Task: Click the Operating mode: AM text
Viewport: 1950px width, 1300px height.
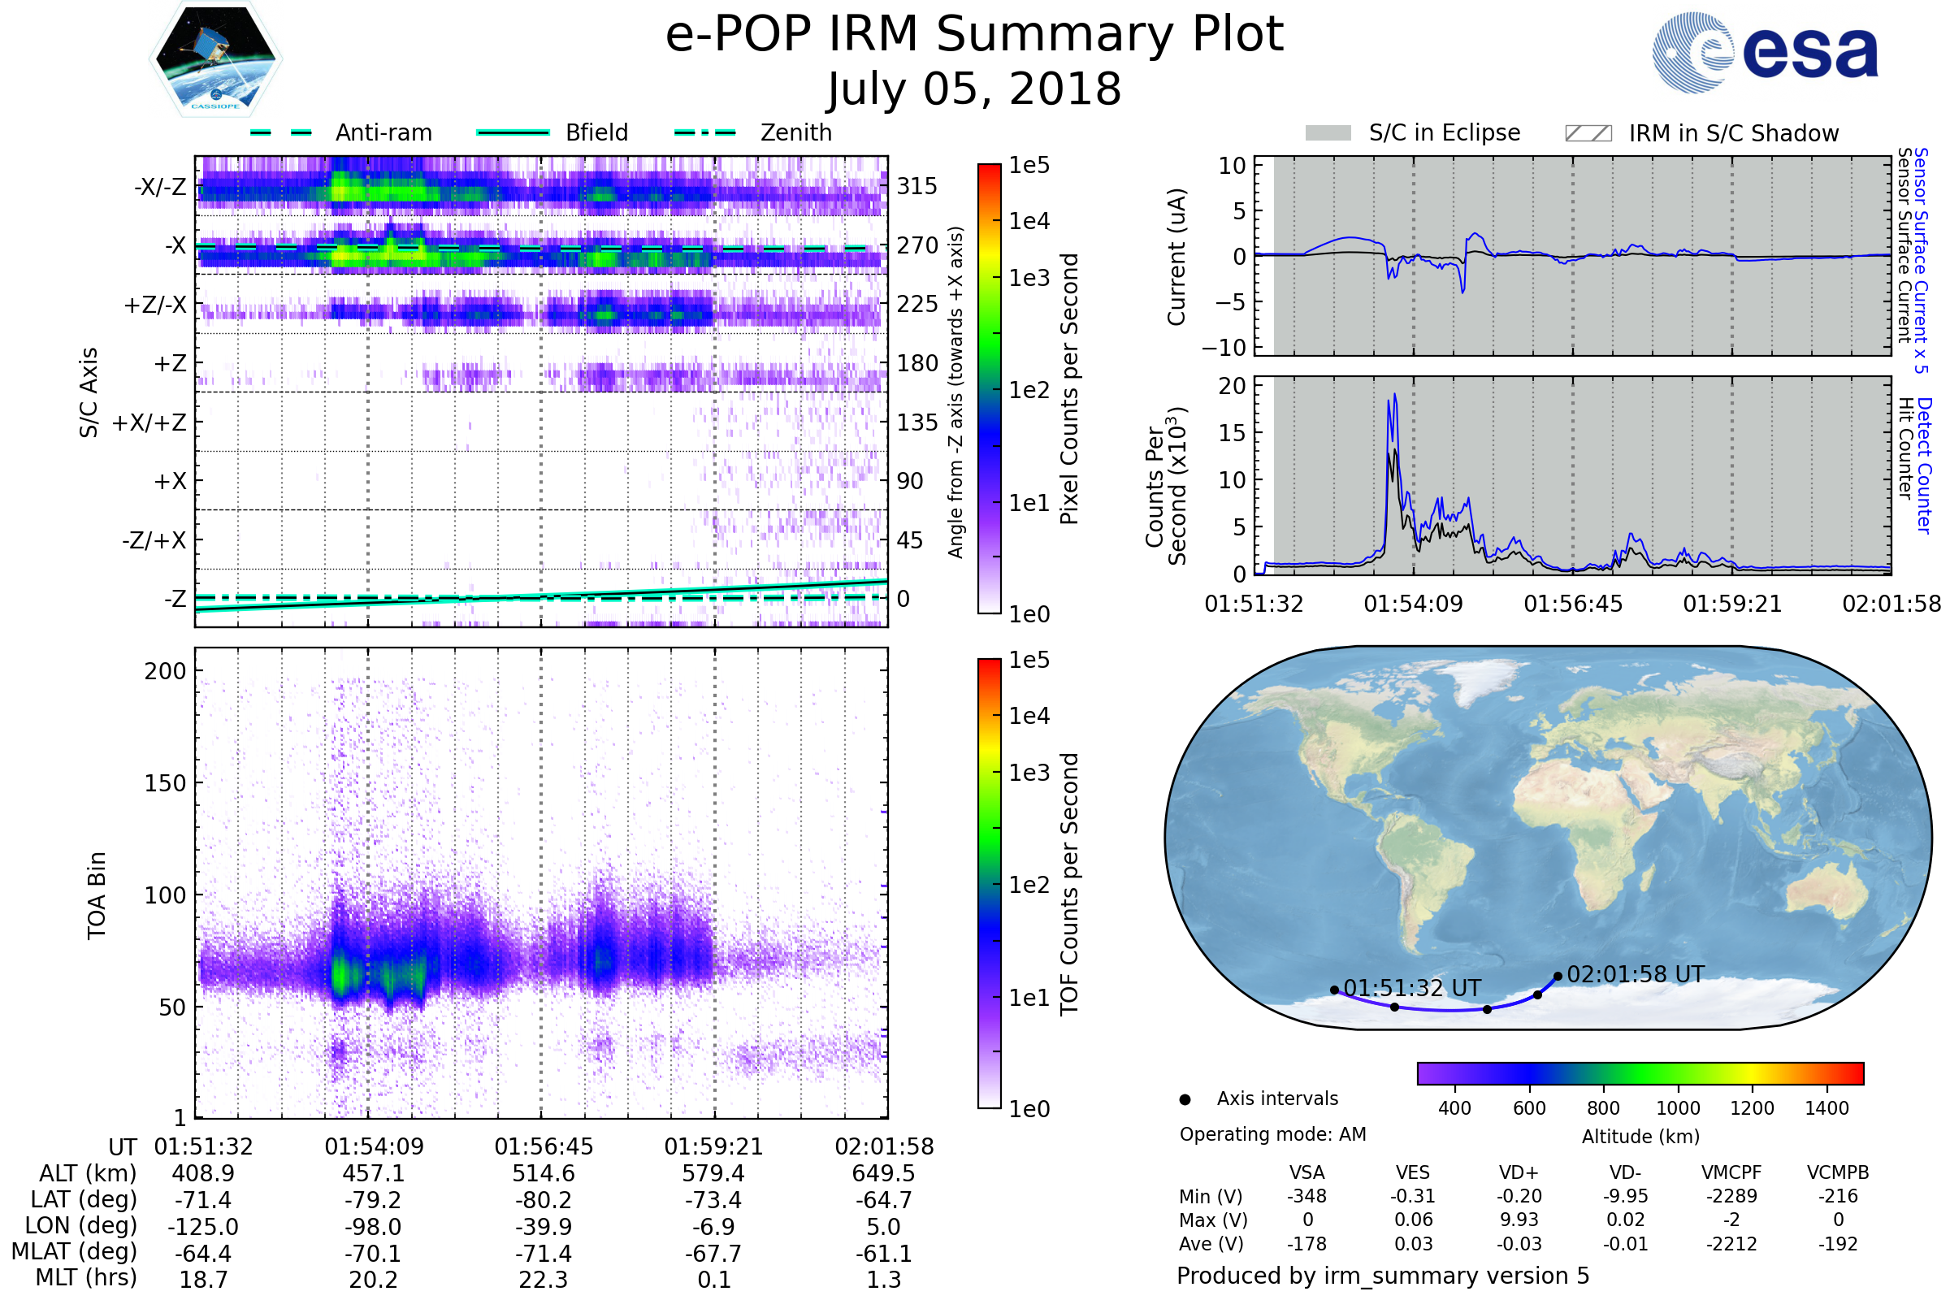Action: point(1272,1134)
